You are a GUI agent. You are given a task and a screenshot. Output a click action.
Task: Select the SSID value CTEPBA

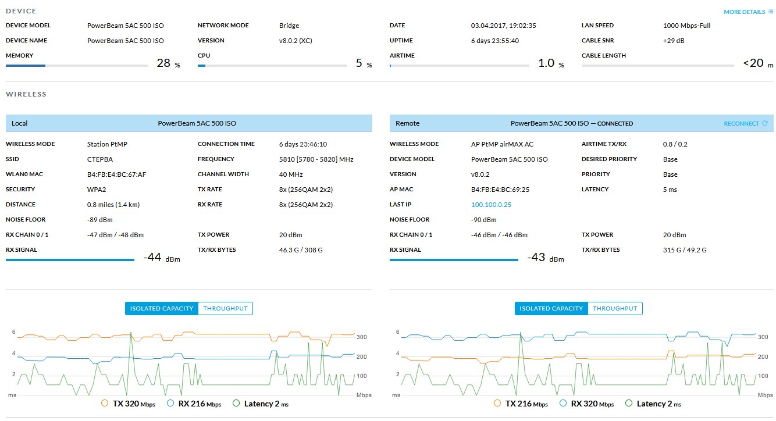tap(99, 159)
